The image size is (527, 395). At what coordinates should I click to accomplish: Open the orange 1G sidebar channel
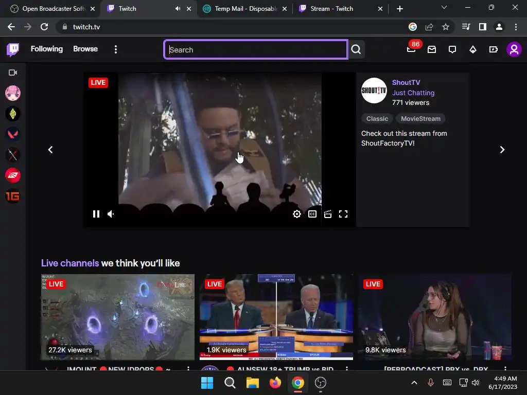coord(13,196)
